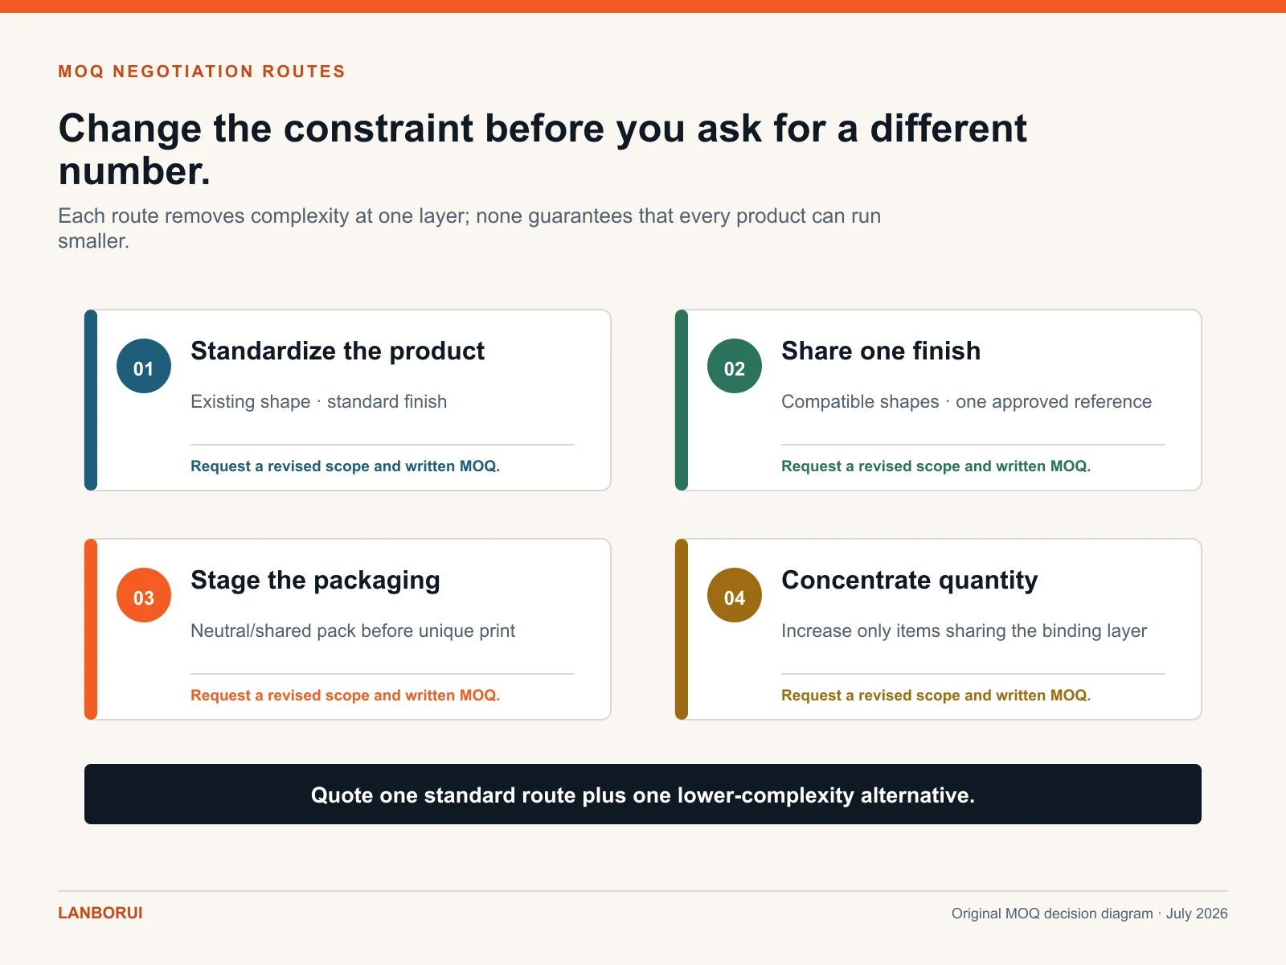Click the Original MOQ decision diagram footer text
The height and width of the screenshot is (965, 1286).
pyautogui.click(x=1052, y=914)
